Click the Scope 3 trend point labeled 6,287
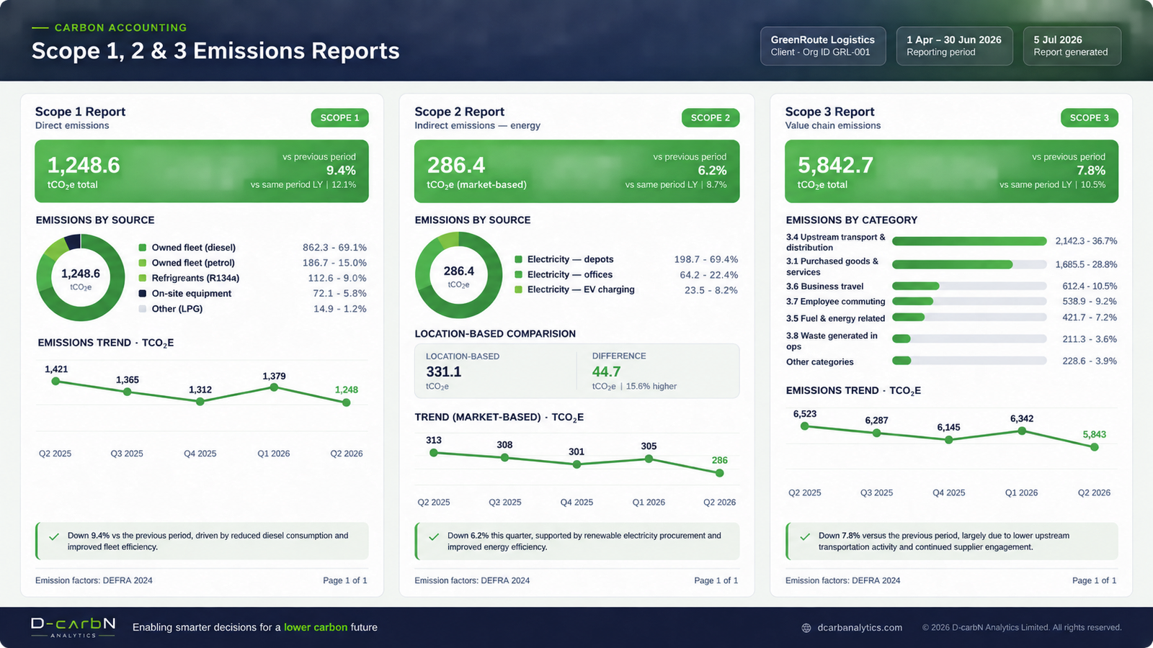The width and height of the screenshot is (1153, 648). click(x=877, y=433)
